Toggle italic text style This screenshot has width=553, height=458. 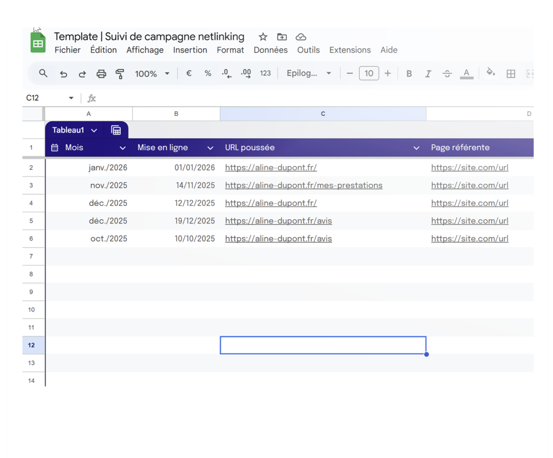click(428, 73)
